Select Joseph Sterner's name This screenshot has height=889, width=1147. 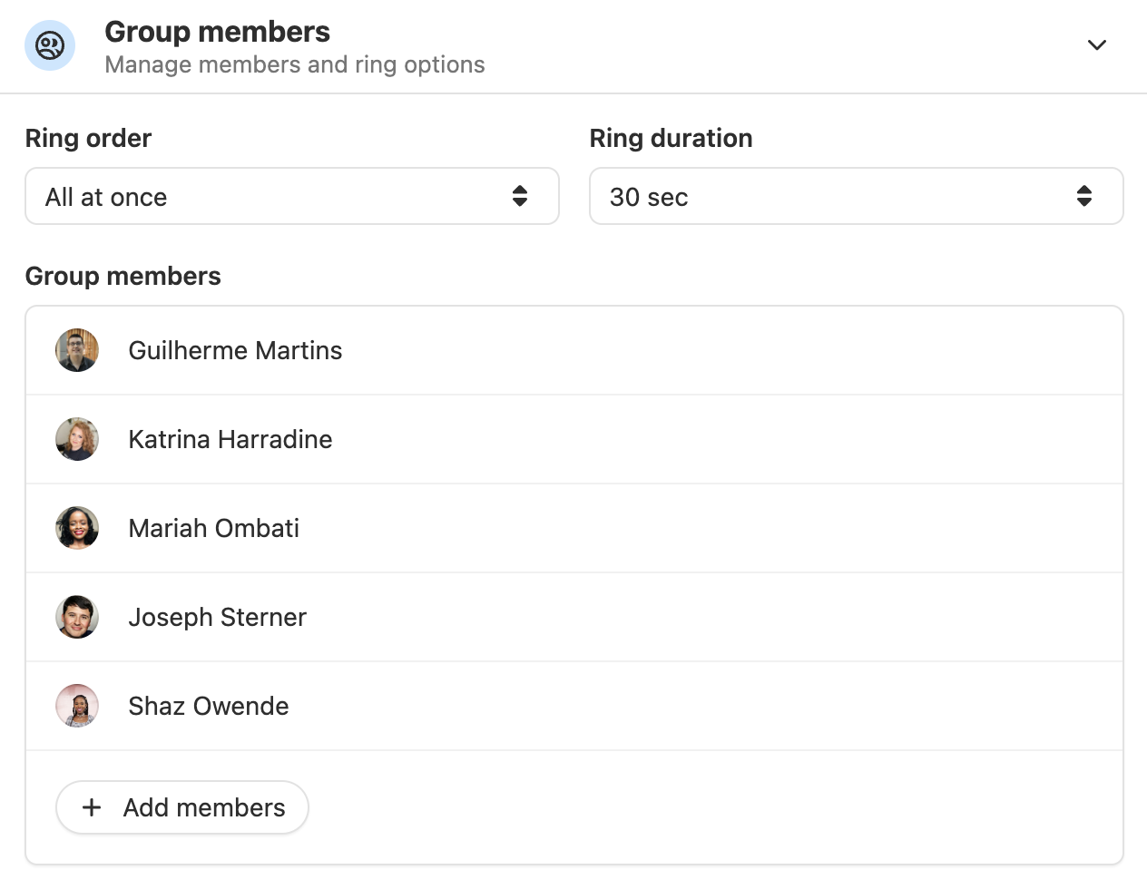pyautogui.click(x=218, y=618)
